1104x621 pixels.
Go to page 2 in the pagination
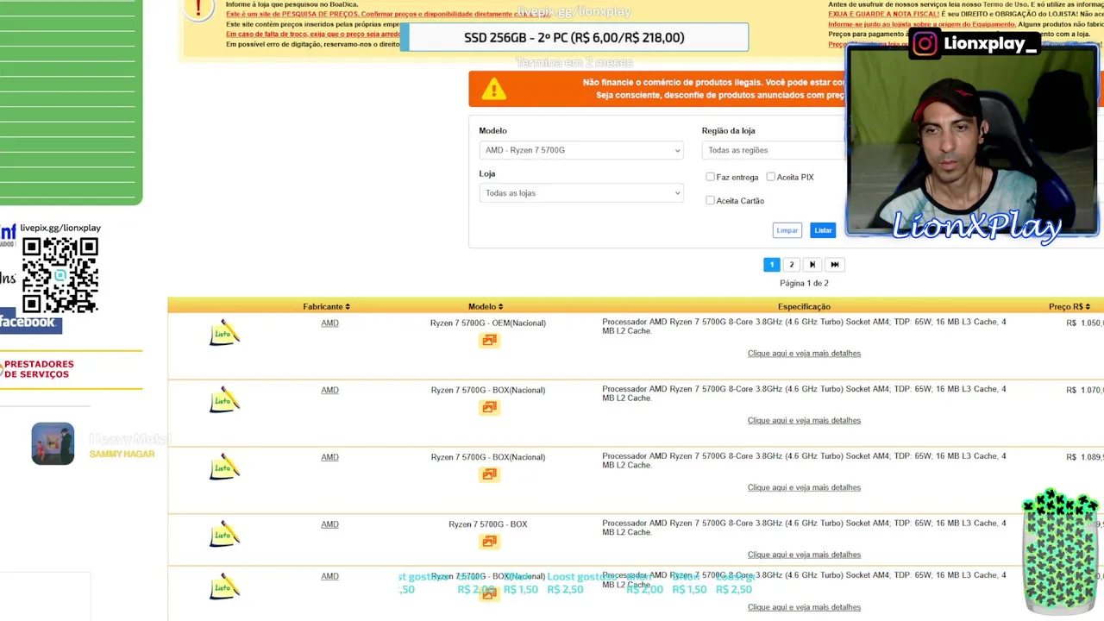791,265
